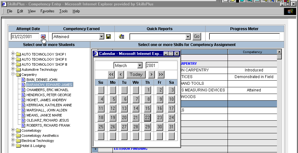The image size is (298, 153).
Task: Open the Tools menu
Action: click(63, 11)
